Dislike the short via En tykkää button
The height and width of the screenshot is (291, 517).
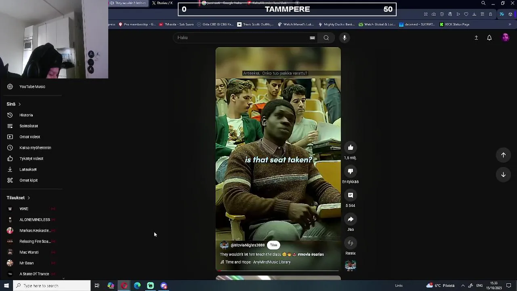pos(351,171)
